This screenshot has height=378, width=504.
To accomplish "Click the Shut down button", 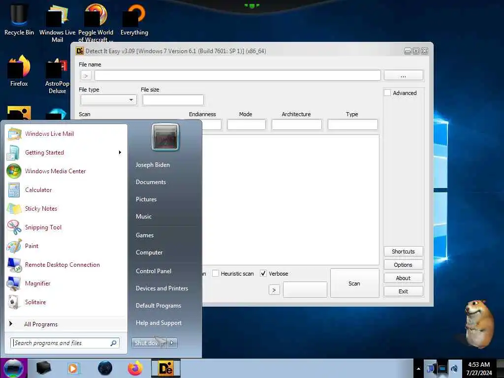I will (149, 343).
